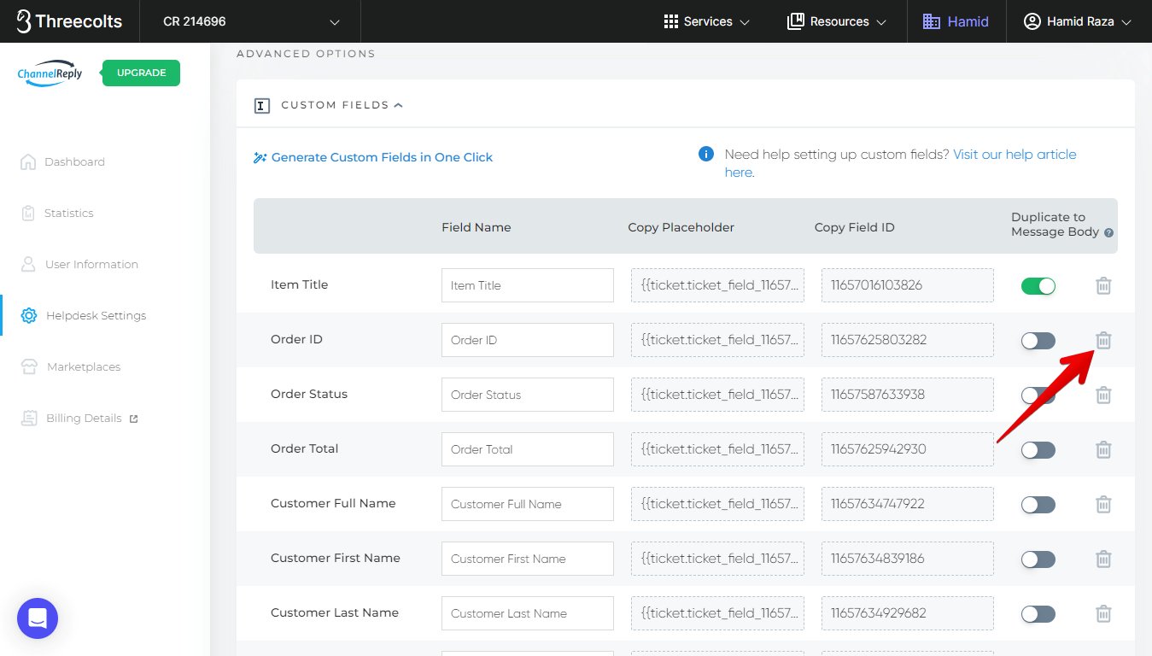Copy field ID 11657625942930
1152x656 pixels.
tap(908, 449)
